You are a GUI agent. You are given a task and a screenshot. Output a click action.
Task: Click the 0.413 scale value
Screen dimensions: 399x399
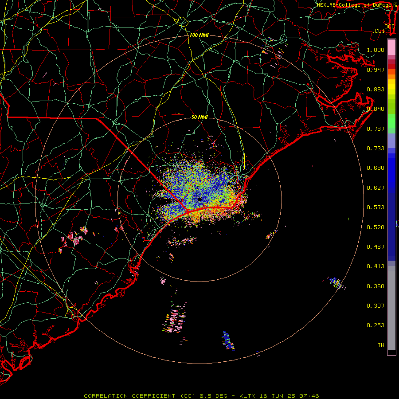pos(376,266)
